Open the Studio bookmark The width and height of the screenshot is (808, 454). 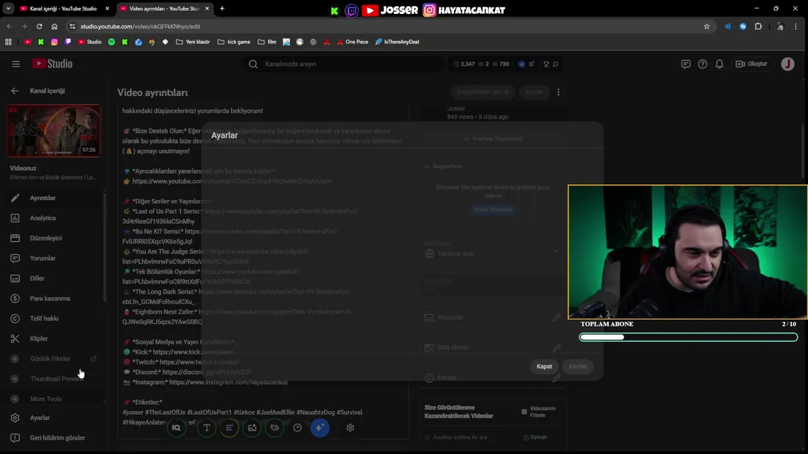90,42
